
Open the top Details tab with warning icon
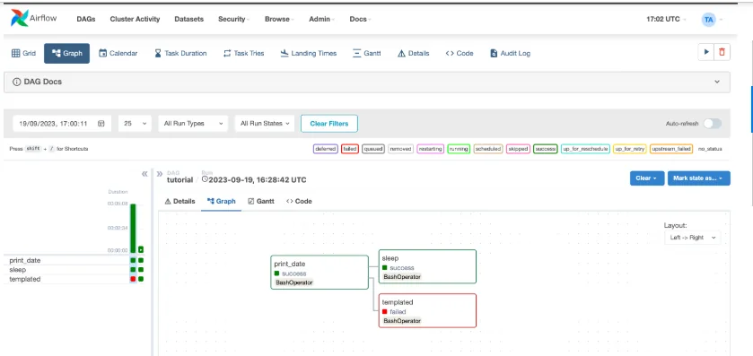414,53
